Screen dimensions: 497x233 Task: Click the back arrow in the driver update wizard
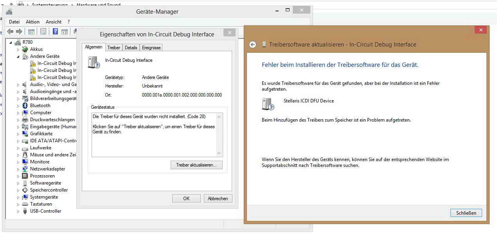(x=253, y=45)
